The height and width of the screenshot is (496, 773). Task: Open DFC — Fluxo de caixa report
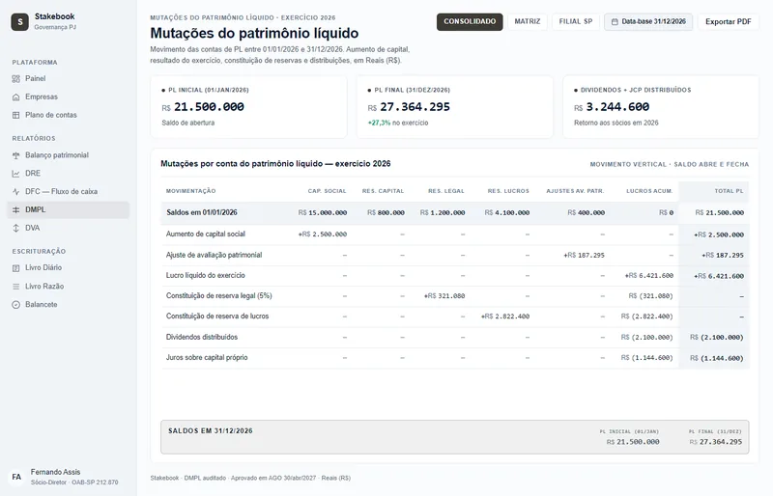69,192
